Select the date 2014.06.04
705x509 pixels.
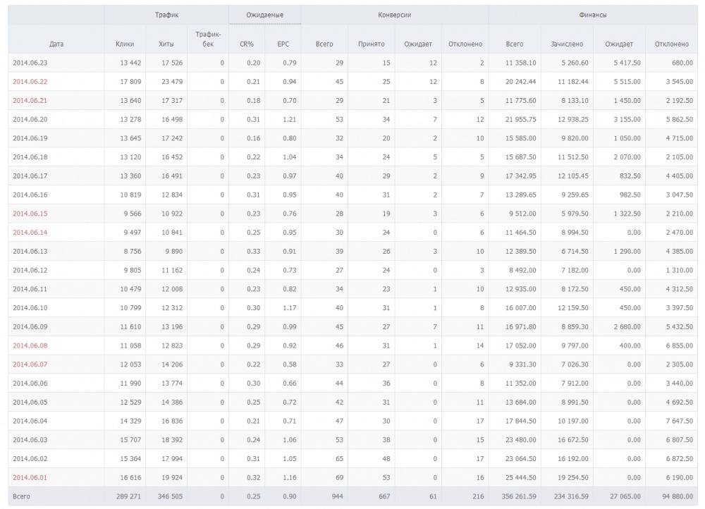(x=30, y=422)
